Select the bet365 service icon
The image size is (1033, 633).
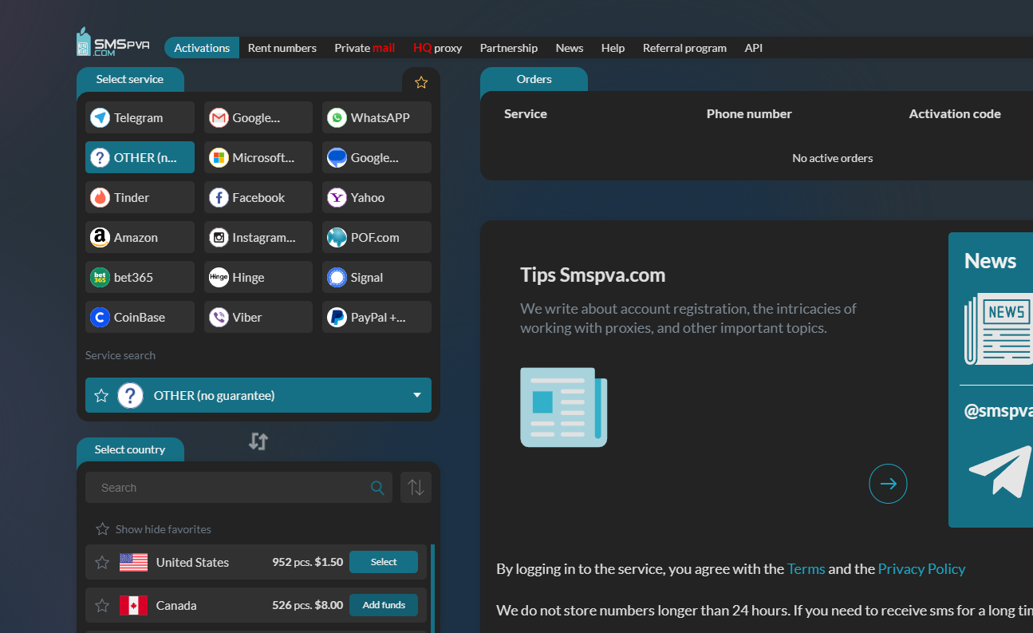[x=100, y=277]
